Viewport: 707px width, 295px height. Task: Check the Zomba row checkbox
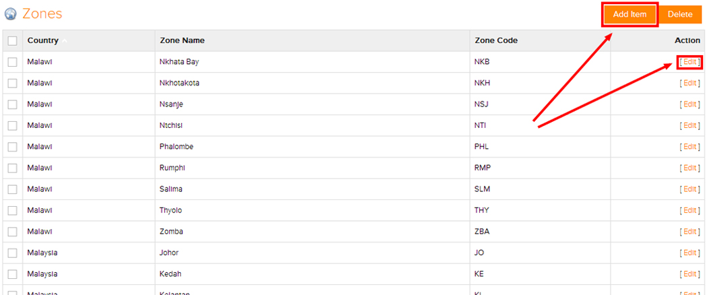13,232
